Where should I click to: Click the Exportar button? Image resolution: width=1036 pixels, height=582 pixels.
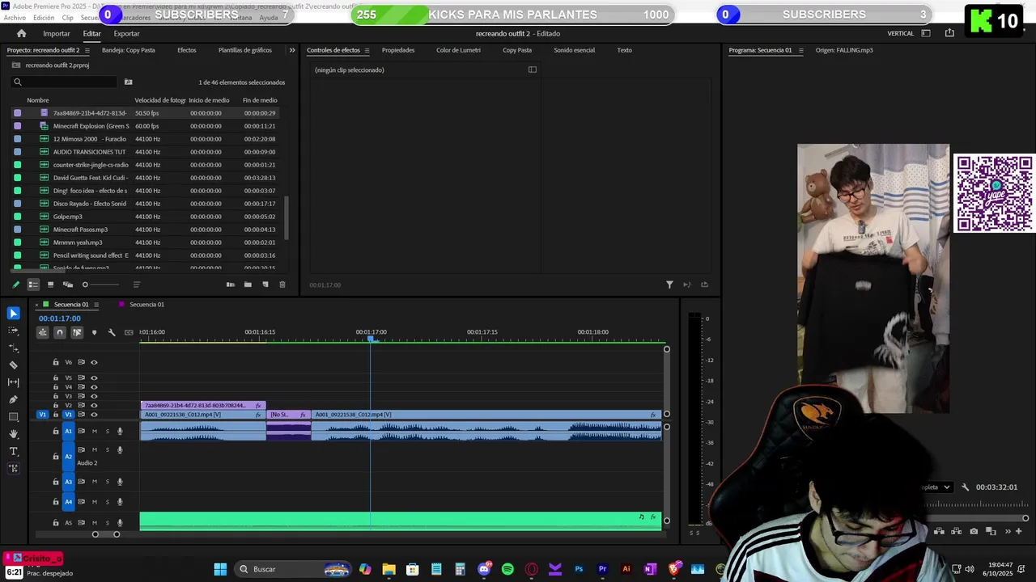[126, 33]
